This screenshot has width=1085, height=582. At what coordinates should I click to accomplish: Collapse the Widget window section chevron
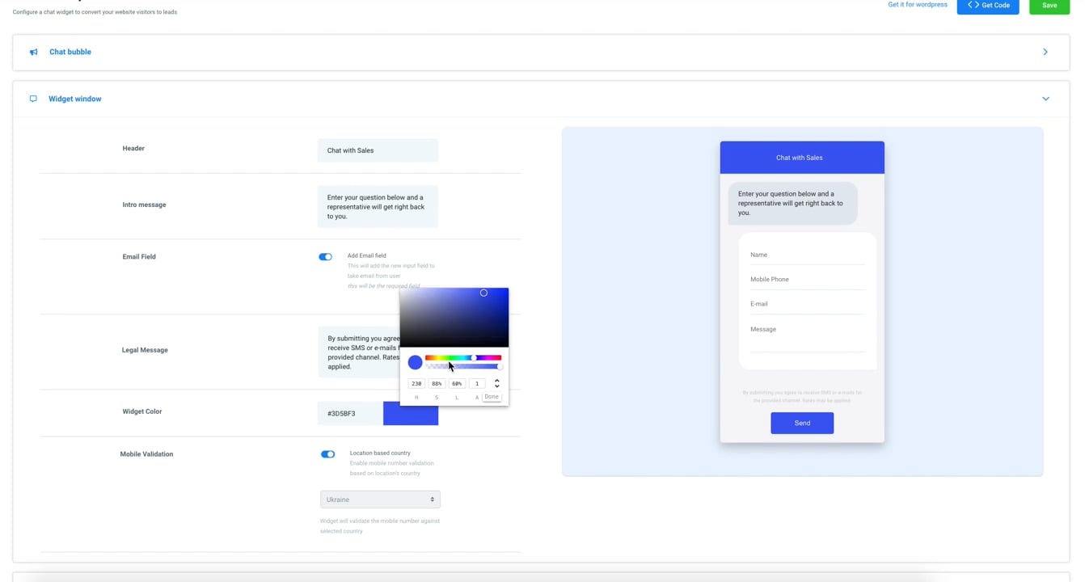click(x=1045, y=99)
